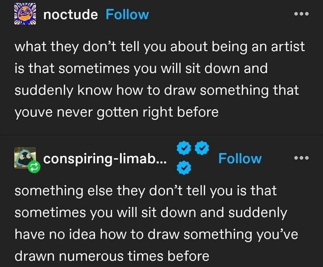Viewport: 323px width, 267px height.
Task: Open the three-dot menu on conspiring-limab's reblog
Action: click(x=301, y=158)
